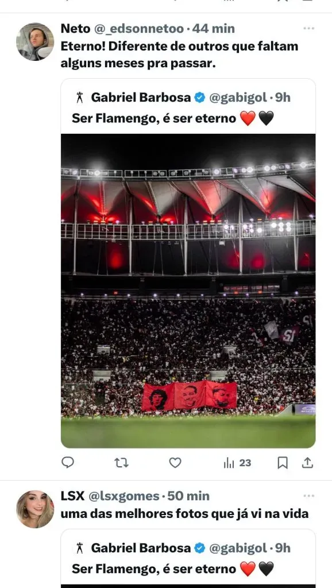The image size is (332, 588).
Task: Open the @_edsonnetoo handle
Action: click(139, 29)
